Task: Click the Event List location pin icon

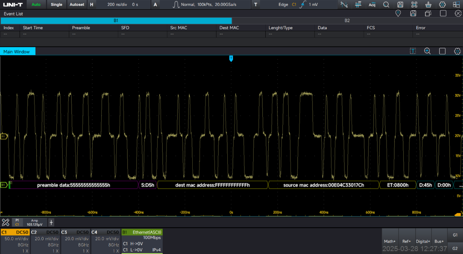Action: point(398,13)
